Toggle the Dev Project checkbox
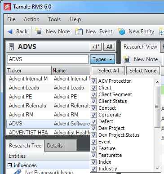Viewport: 164px width, 174px height. point(93,128)
